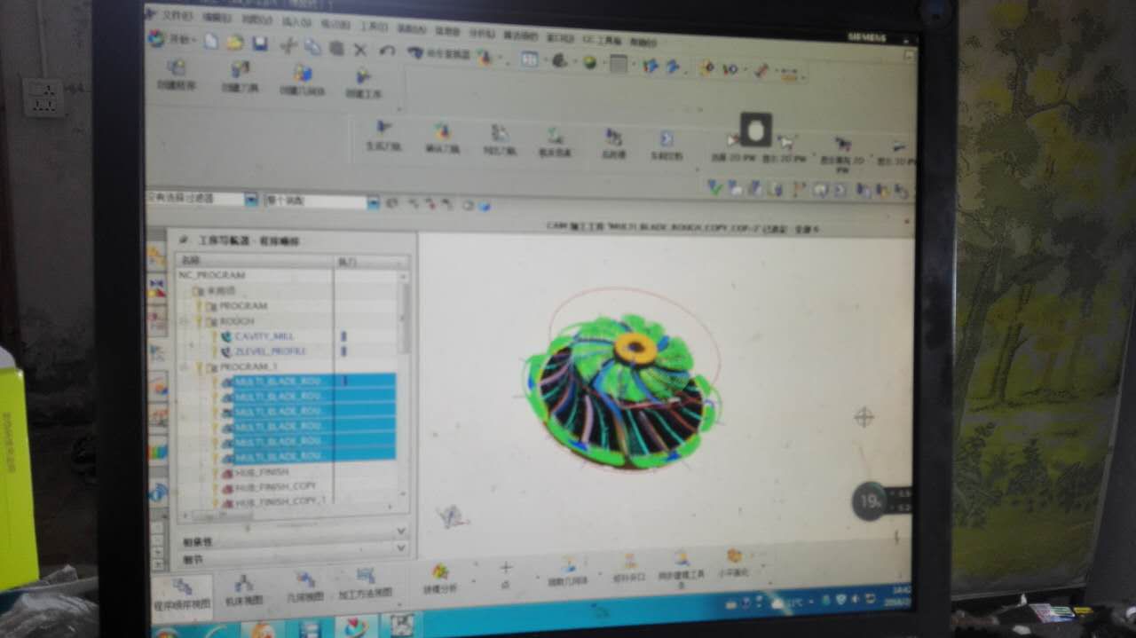Open the selection filter dropdown arrow
The width and height of the screenshot is (1136, 638).
[x=250, y=200]
